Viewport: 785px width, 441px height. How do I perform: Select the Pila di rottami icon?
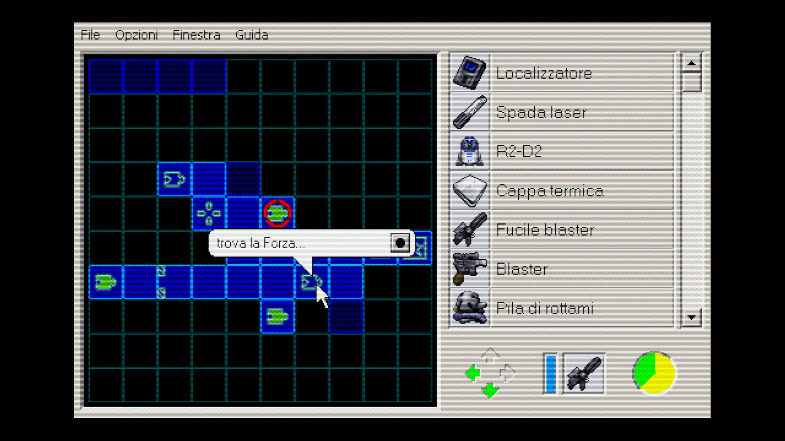point(470,308)
